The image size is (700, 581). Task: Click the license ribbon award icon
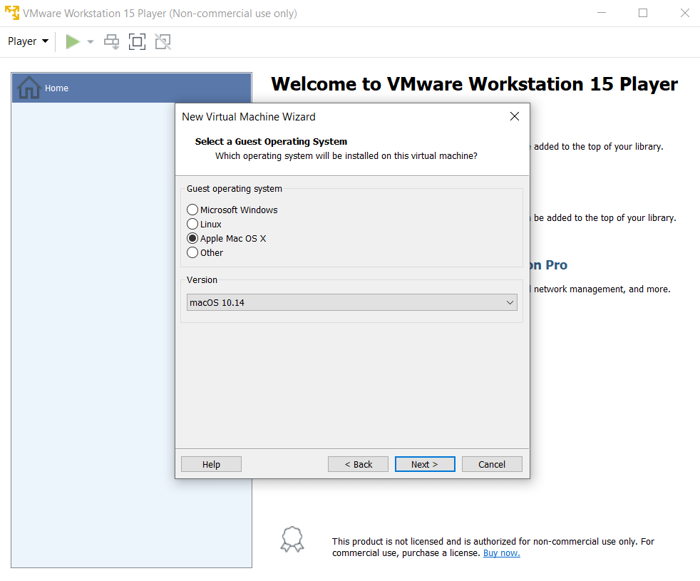pos(292,539)
